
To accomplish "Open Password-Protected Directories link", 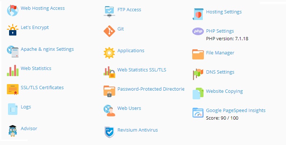I will [x=151, y=89].
